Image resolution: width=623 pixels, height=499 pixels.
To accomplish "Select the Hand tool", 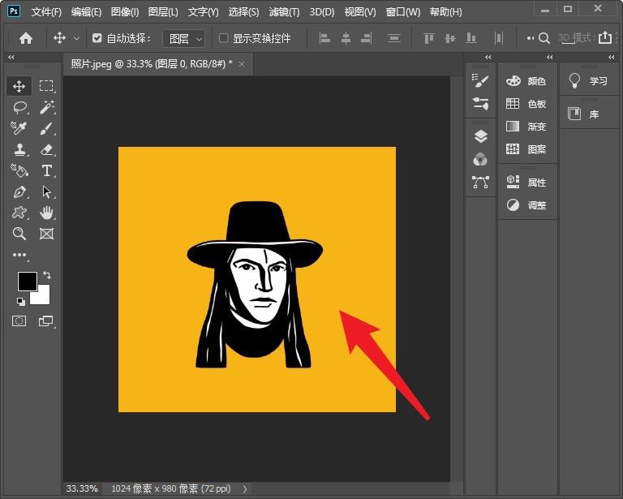I will (46, 213).
